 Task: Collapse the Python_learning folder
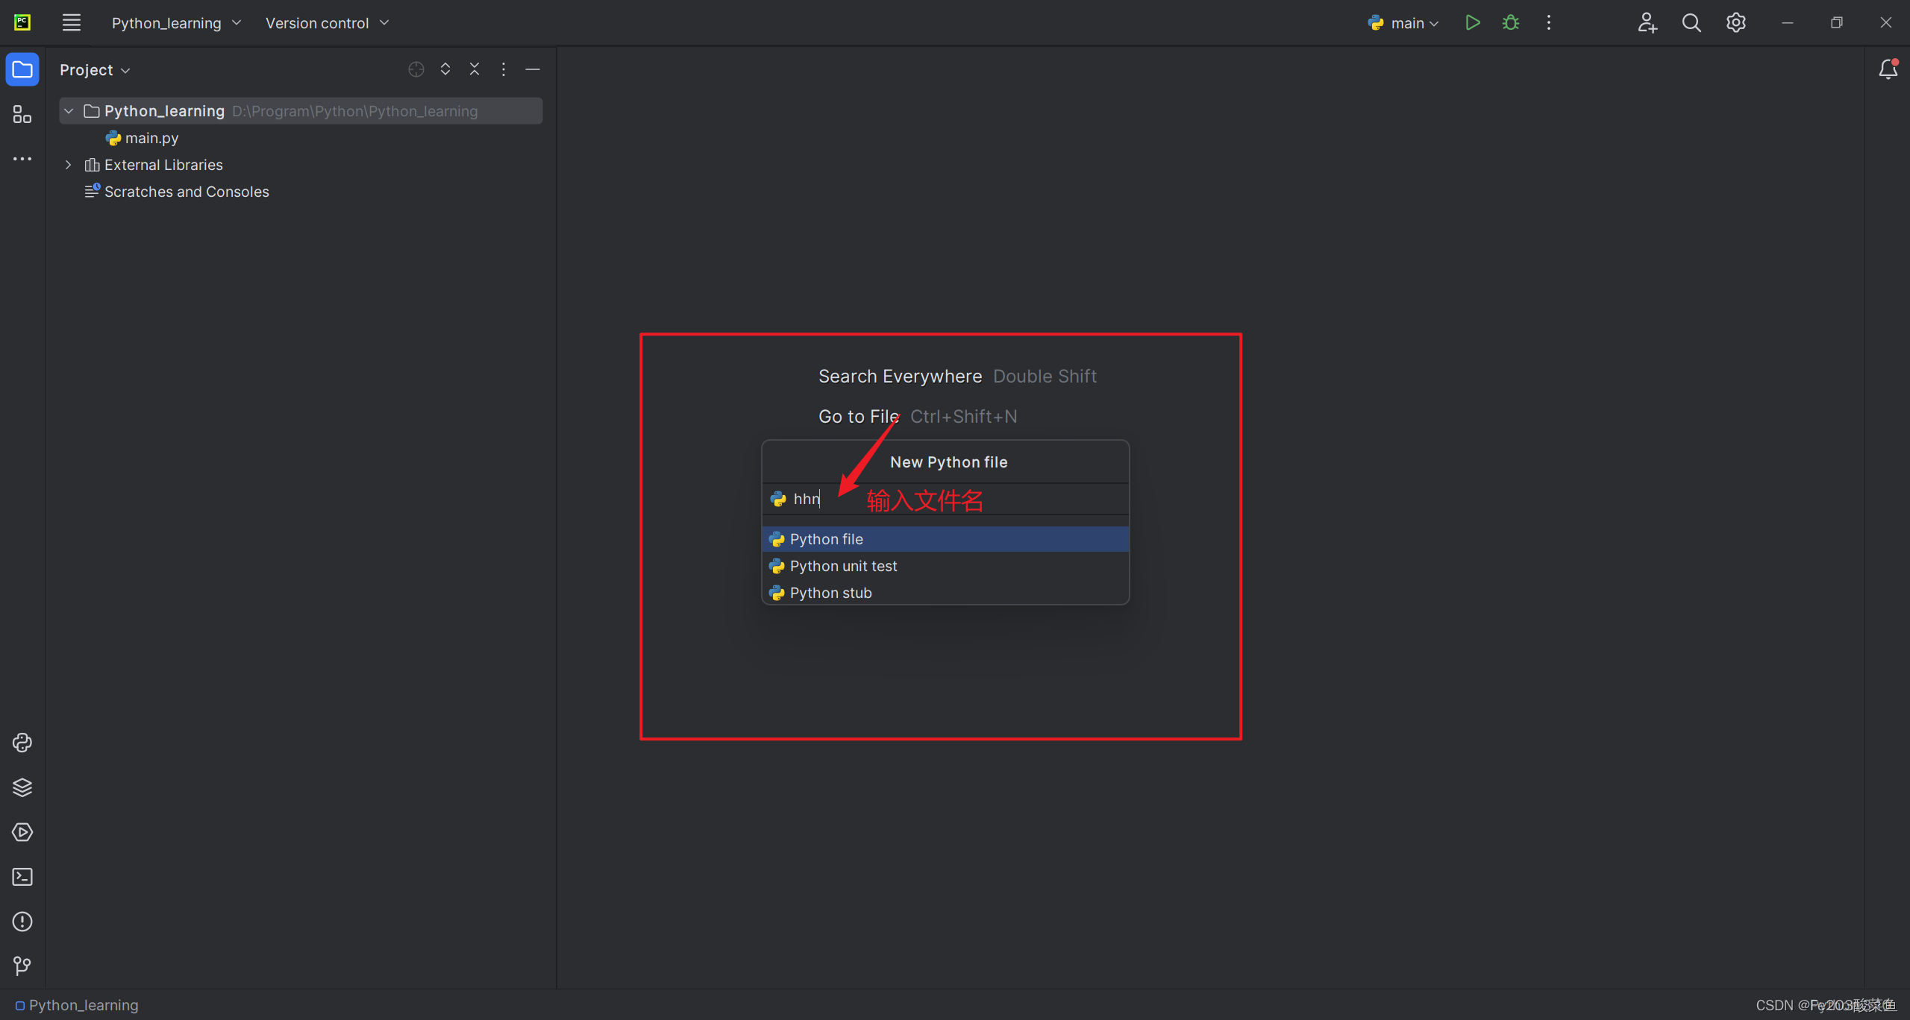69,111
